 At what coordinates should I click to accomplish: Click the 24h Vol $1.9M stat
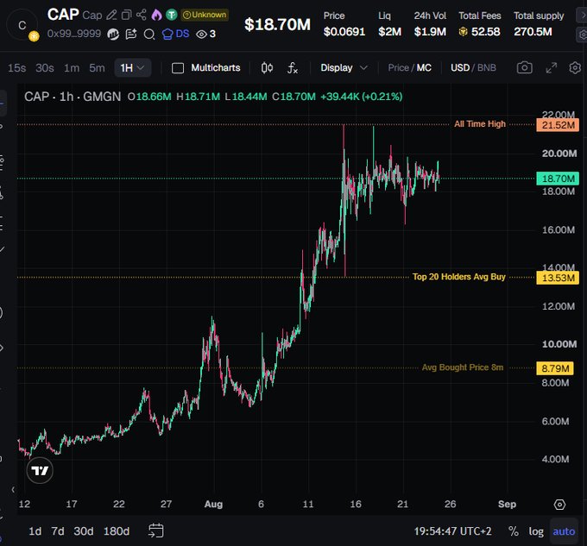[x=430, y=24]
